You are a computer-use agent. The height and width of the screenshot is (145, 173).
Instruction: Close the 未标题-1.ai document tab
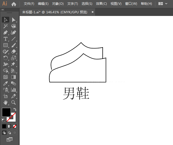tap(93, 12)
